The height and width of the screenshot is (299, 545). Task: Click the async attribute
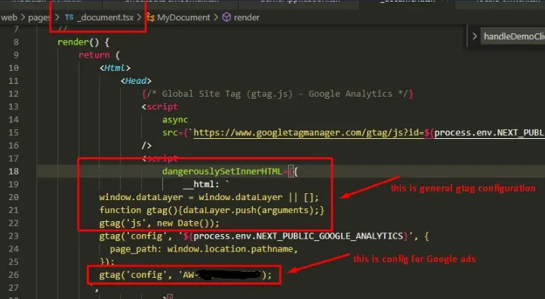point(175,119)
